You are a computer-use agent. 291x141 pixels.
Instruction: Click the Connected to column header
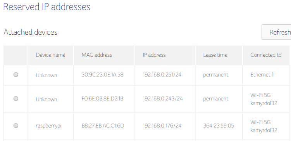[x=266, y=55]
